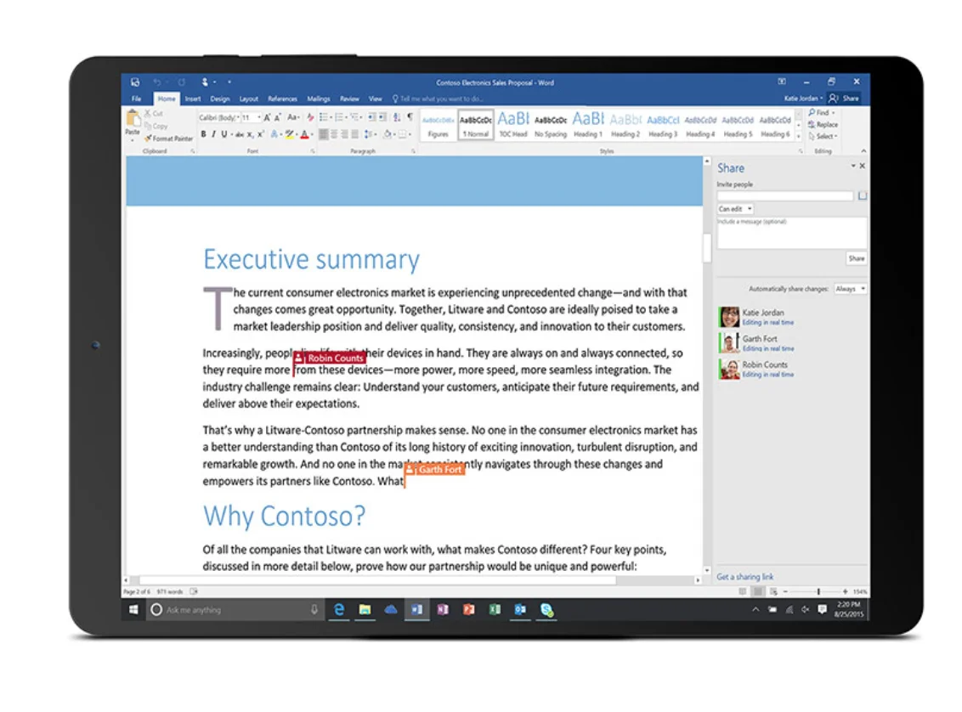
Task: Open the Can edit permission dropdown
Action: (x=735, y=209)
